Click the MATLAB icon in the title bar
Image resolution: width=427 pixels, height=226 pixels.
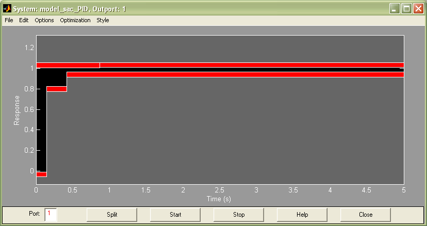[7, 9]
